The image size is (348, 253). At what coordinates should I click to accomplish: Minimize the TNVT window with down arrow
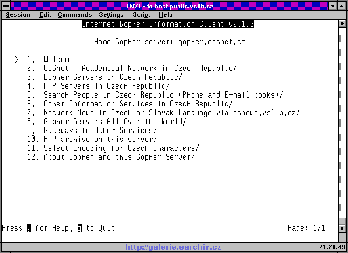(x=333, y=6)
